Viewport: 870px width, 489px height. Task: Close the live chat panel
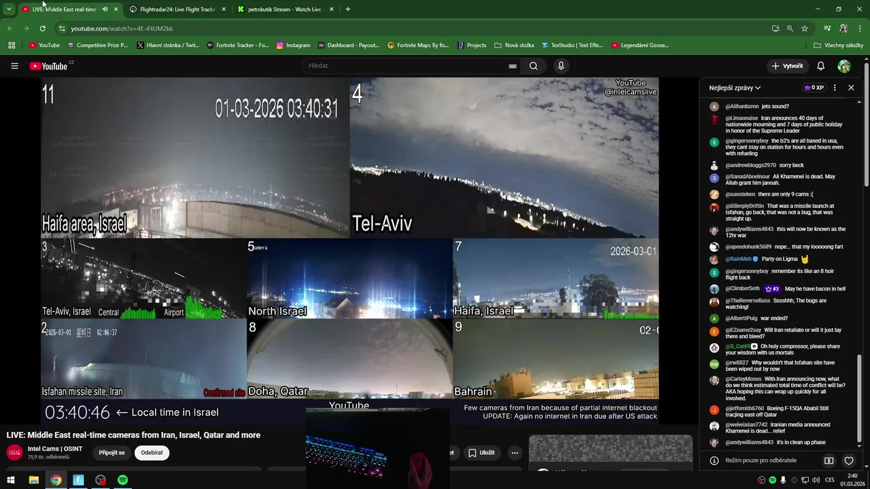pyautogui.click(x=851, y=88)
